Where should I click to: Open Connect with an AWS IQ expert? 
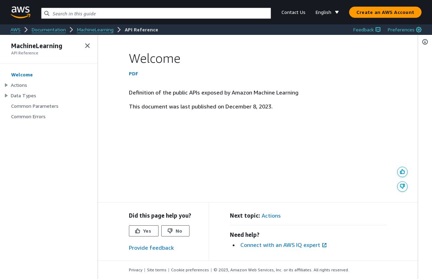click(x=284, y=245)
